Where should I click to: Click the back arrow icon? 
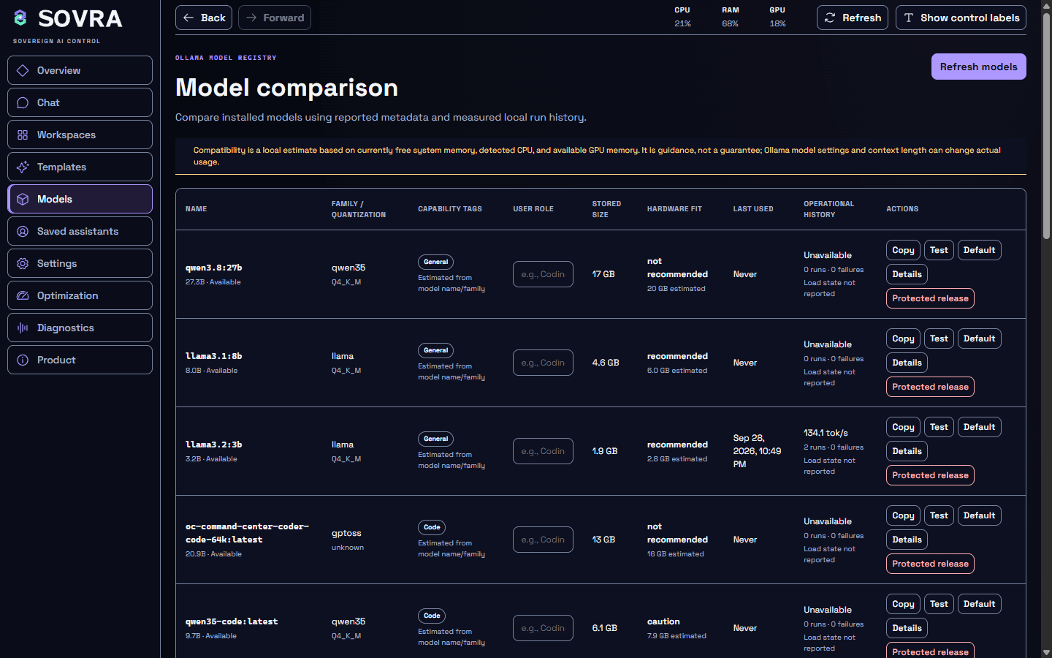(x=188, y=18)
